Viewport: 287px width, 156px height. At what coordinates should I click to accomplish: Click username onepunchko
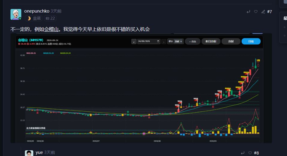37,11
